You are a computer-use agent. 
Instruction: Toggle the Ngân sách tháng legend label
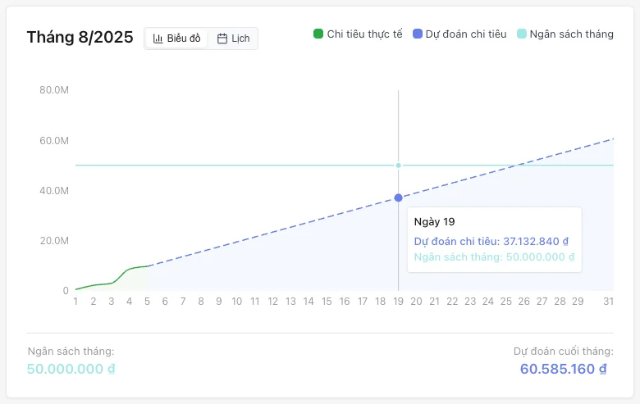tap(571, 34)
